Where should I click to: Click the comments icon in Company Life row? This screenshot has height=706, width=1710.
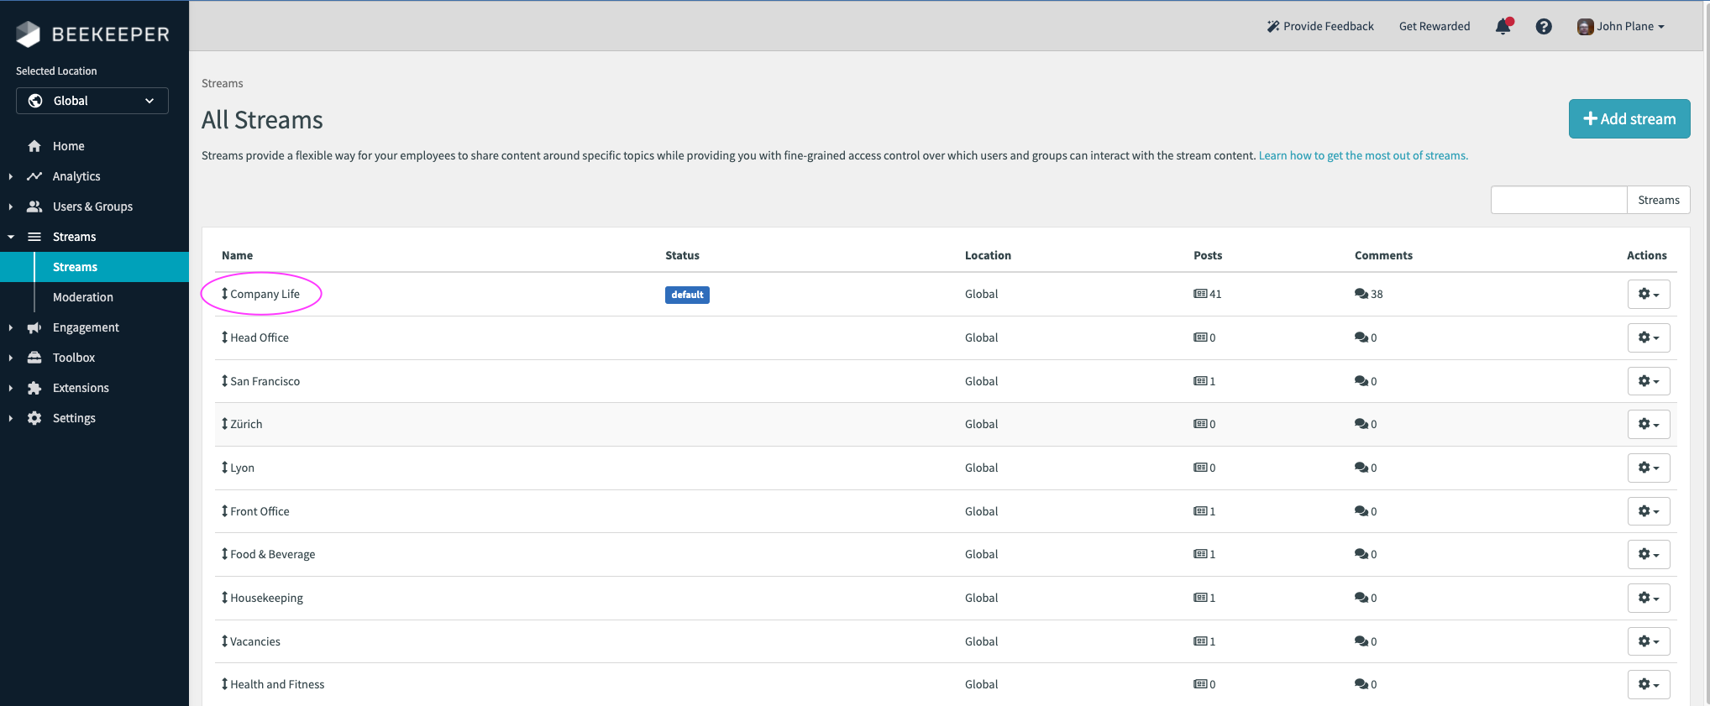[x=1361, y=294]
